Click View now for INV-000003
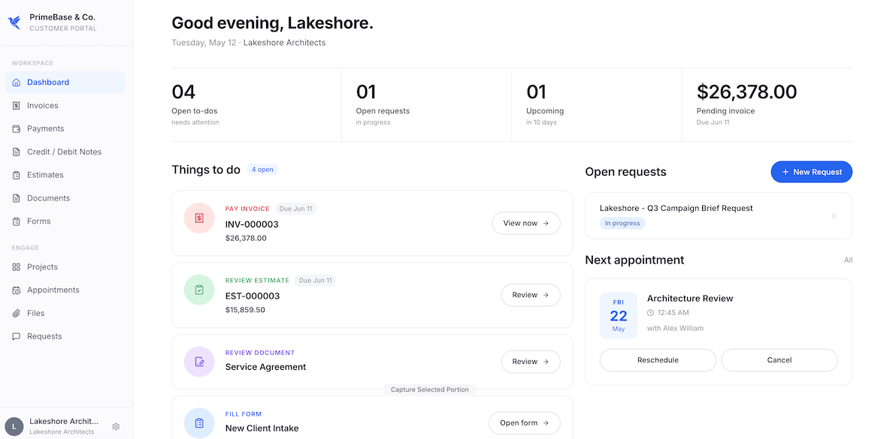887x439 pixels. click(526, 223)
